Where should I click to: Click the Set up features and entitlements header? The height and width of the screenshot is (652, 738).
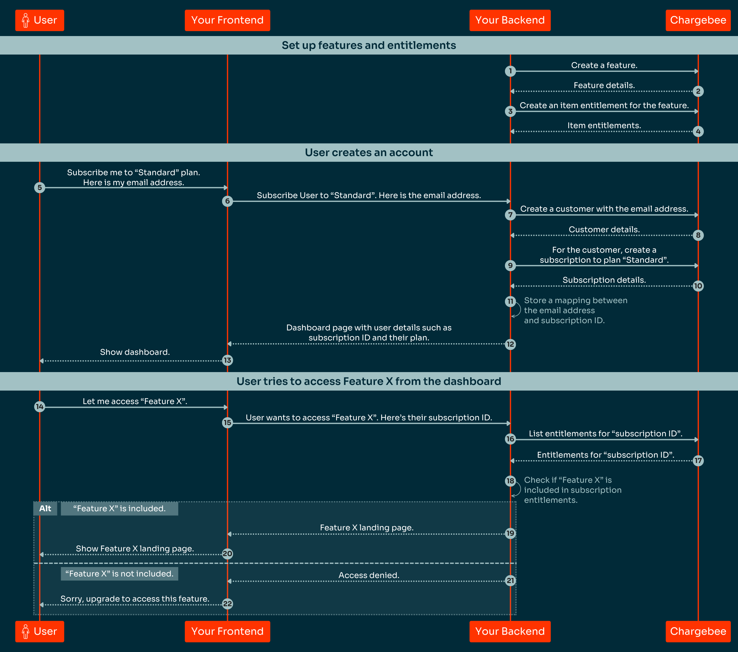(x=369, y=45)
